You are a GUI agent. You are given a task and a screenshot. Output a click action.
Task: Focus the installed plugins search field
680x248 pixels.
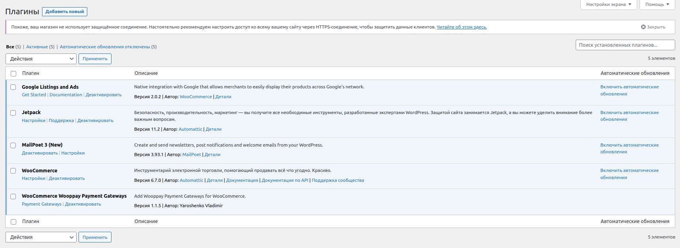(625, 45)
